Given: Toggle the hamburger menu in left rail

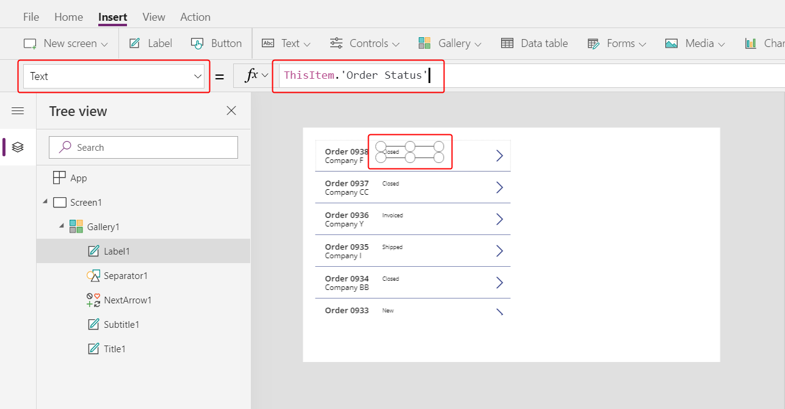Looking at the screenshot, I should (18, 110).
